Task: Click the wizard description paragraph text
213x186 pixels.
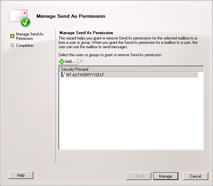Action: (128, 43)
